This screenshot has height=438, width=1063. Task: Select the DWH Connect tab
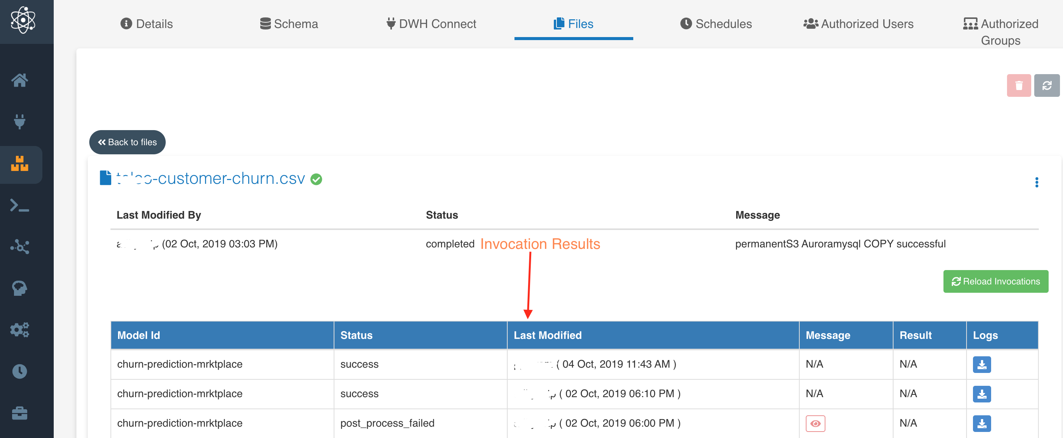(431, 24)
